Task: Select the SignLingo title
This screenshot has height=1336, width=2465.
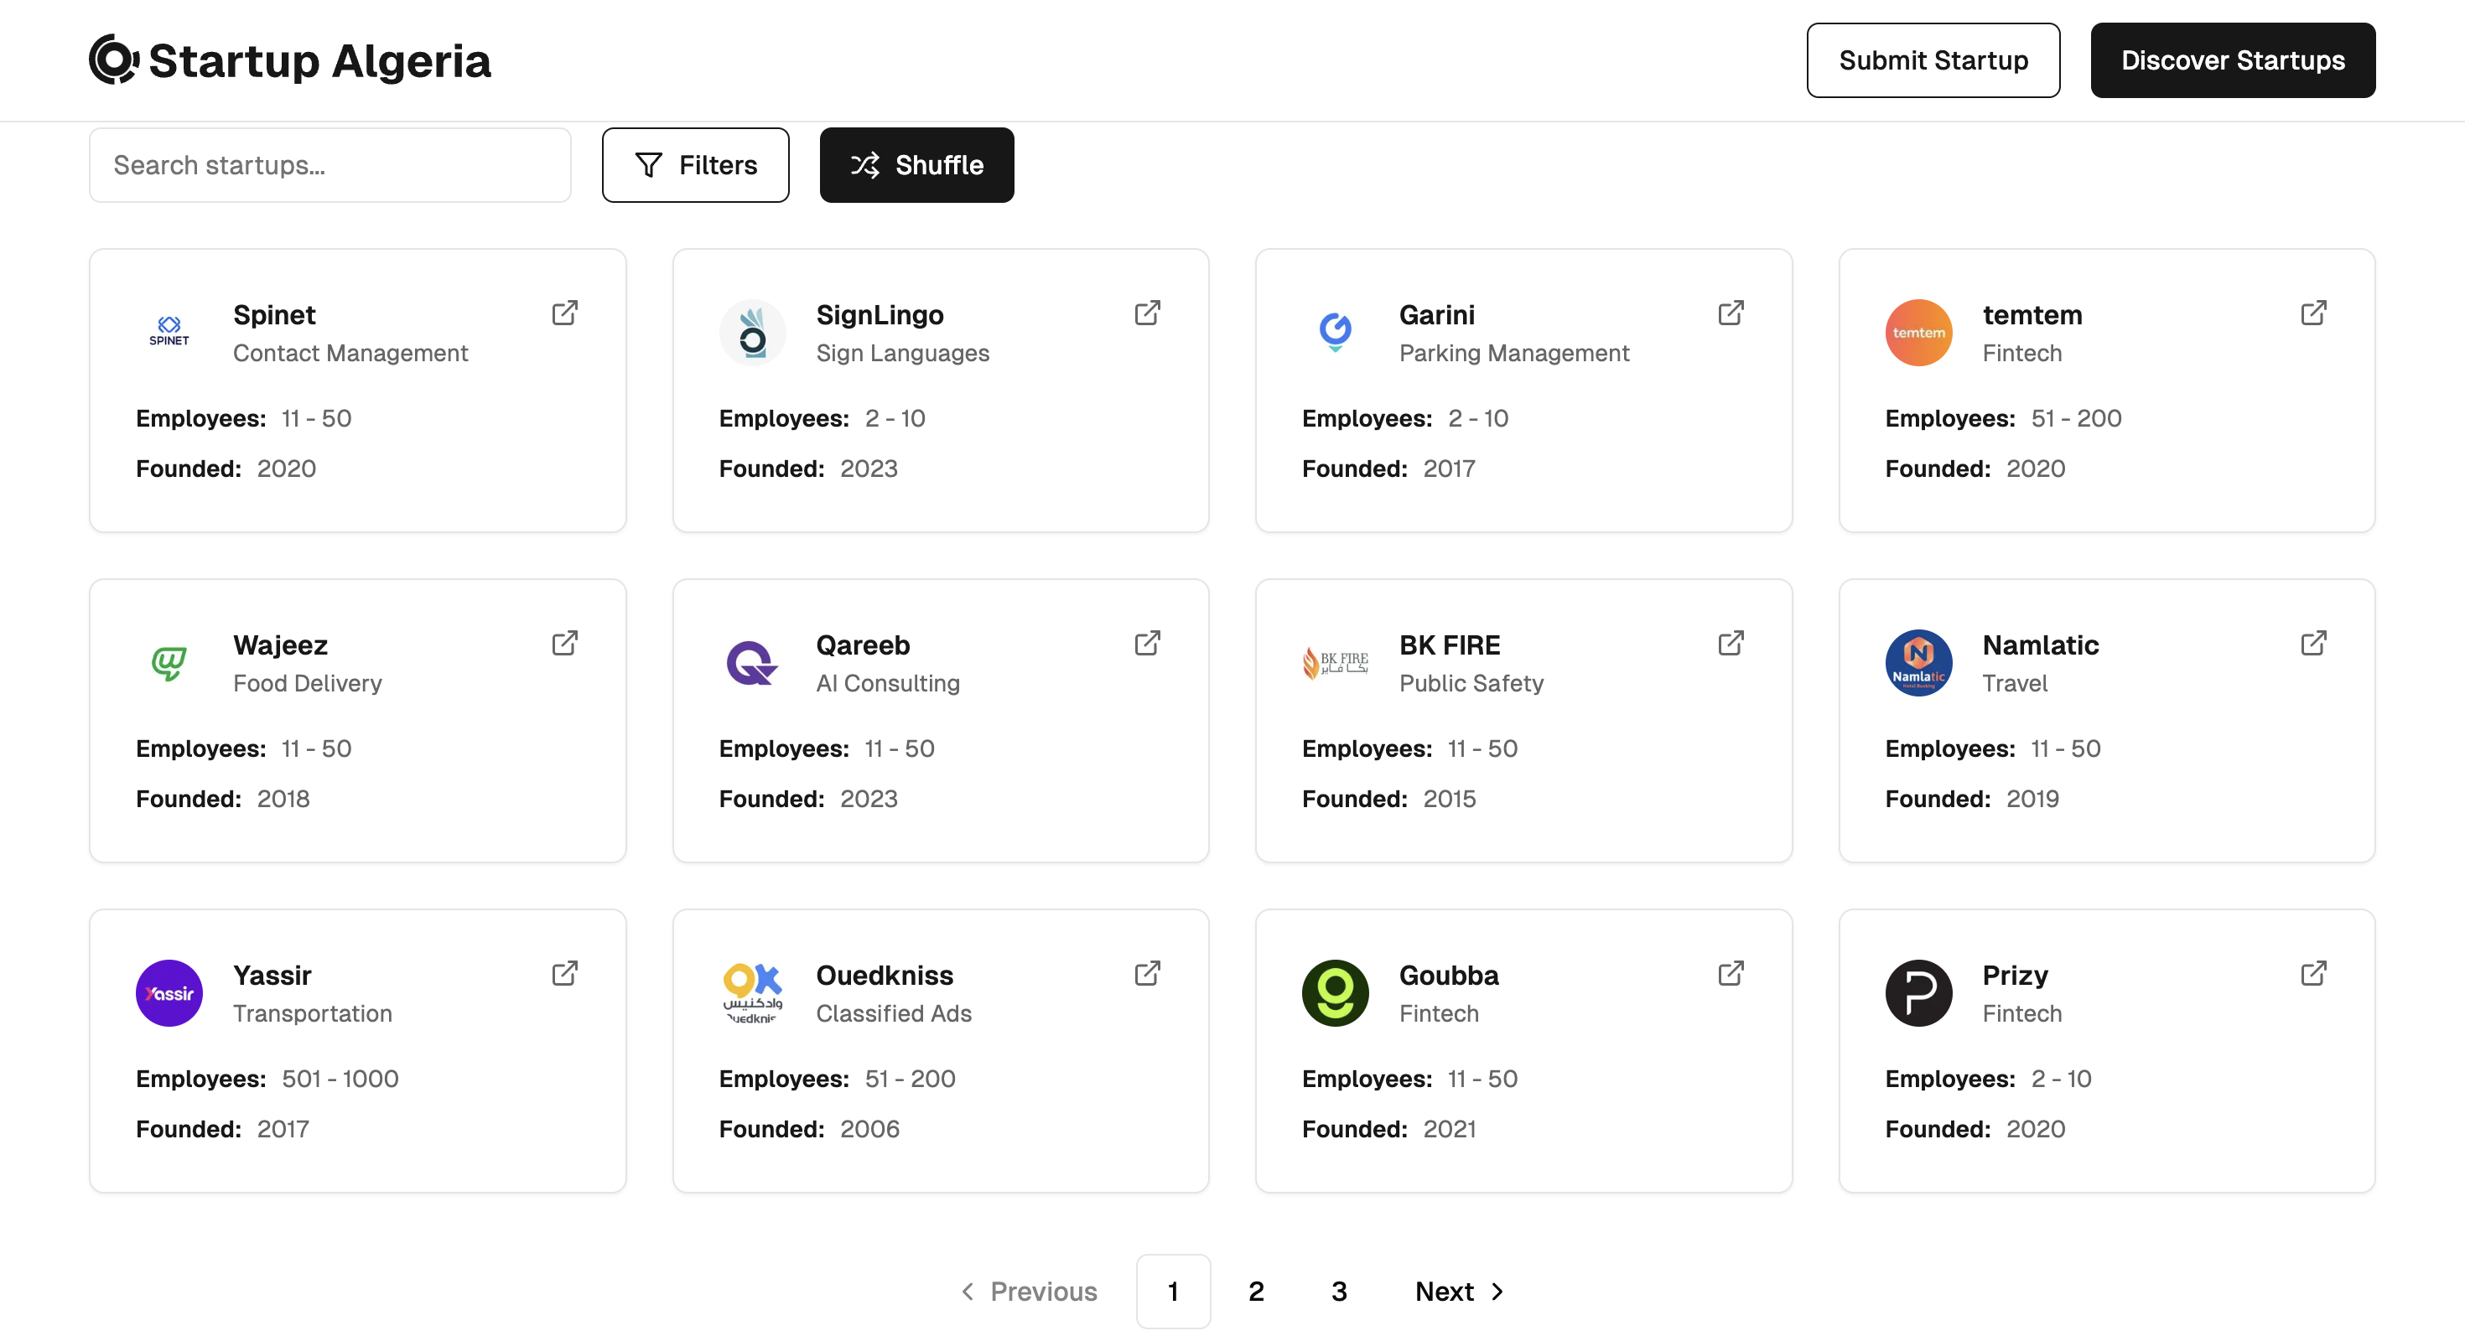Action: point(880,314)
